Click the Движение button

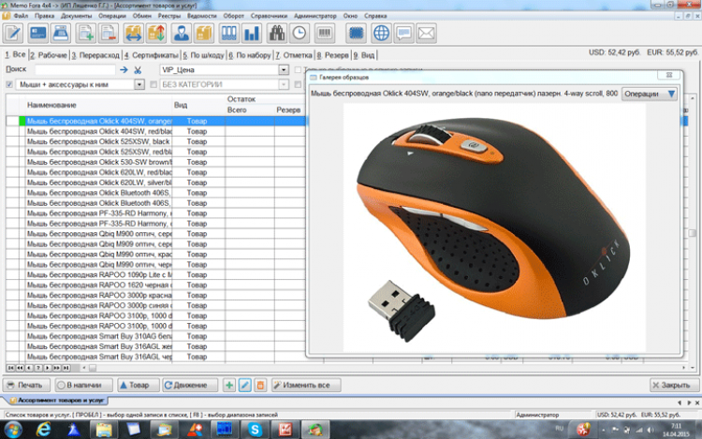pos(190,386)
